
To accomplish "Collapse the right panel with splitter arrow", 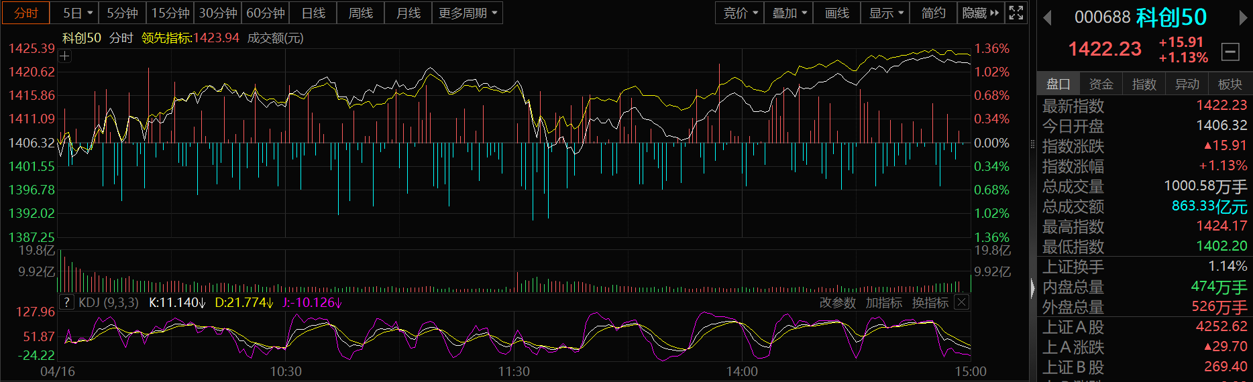I will [x=1032, y=288].
